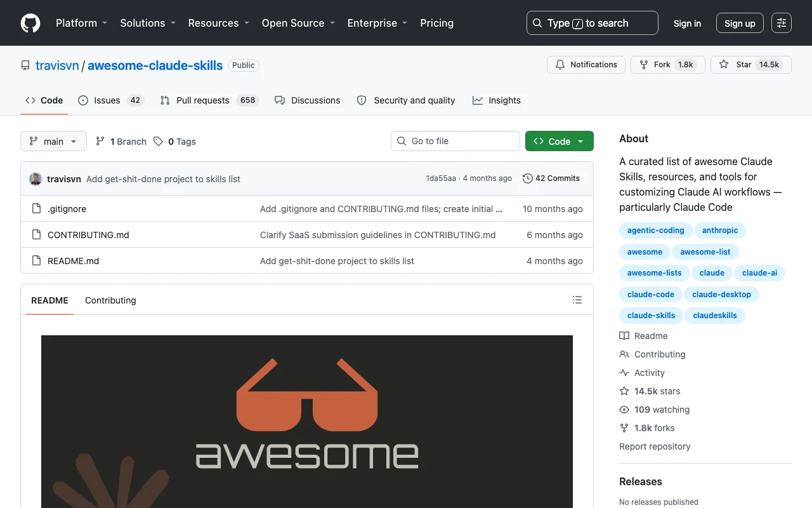Click the fork icon beside 1.8k forks
Image resolution: width=812 pixels, height=508 pixels.
click(x=624, y=428)
